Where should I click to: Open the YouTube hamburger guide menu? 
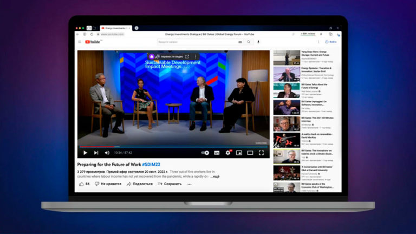(x=80, y=42)
